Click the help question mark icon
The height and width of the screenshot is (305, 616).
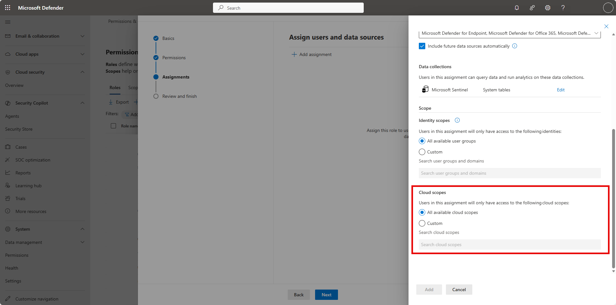(563, 8)
